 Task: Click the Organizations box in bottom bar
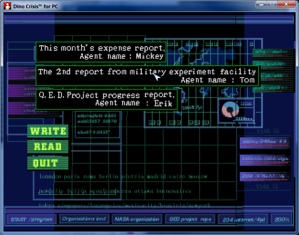coord(84,219)
